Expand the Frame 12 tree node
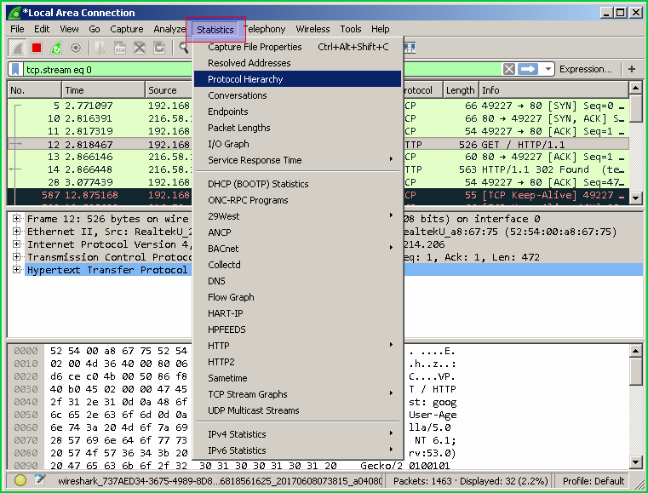Viewport: 648px width, 493px height. pos(16,218)
